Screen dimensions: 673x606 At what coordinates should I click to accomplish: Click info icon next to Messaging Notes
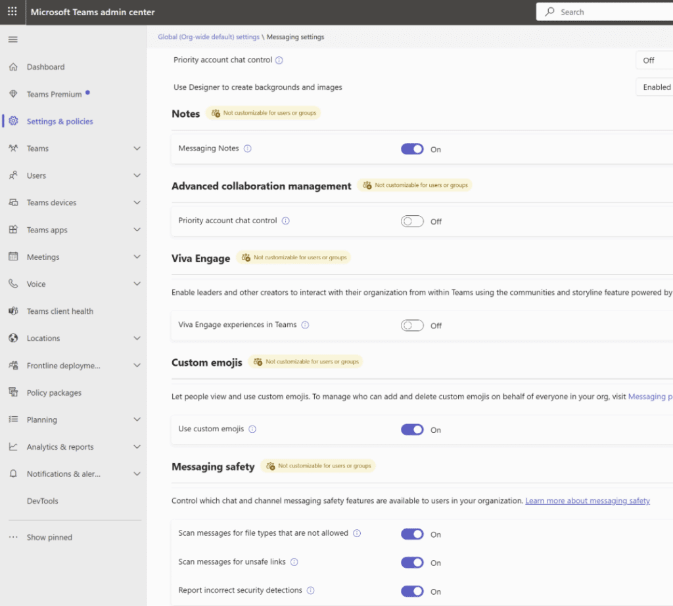(x=248, y=149)
